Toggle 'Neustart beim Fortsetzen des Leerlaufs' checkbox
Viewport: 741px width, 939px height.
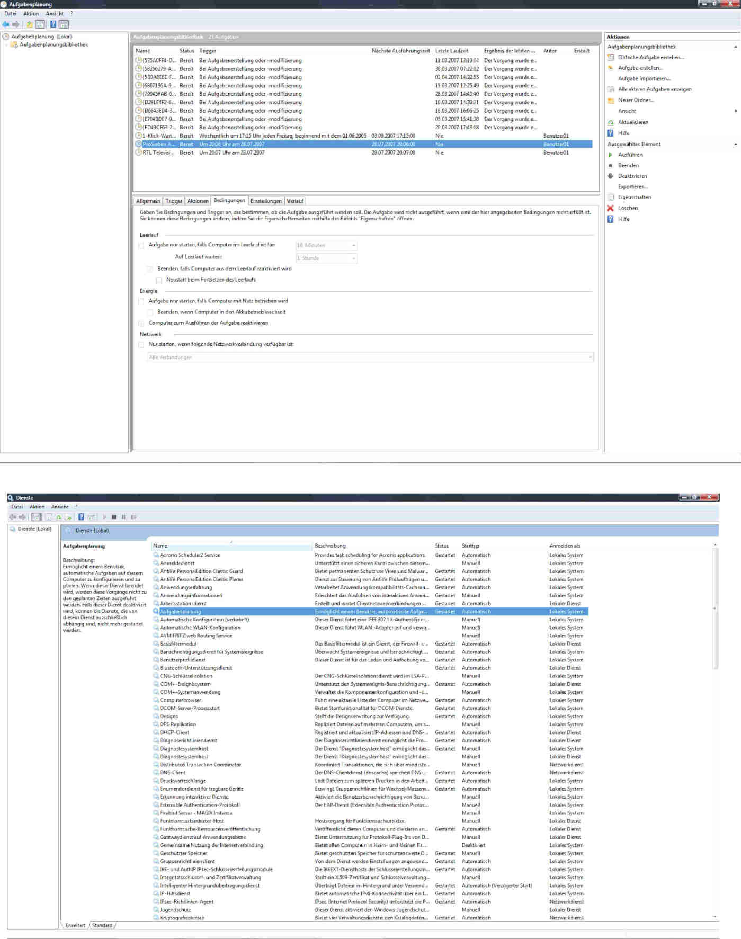click(159, 280)
